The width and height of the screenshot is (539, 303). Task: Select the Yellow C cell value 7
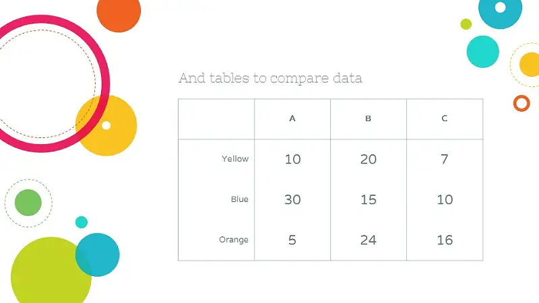pos(445,159)
